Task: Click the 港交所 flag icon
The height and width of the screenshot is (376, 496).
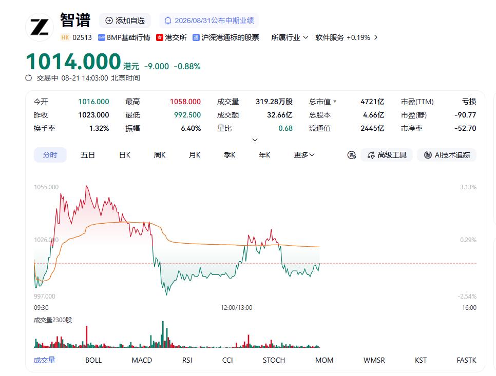Action: point(159,37)
